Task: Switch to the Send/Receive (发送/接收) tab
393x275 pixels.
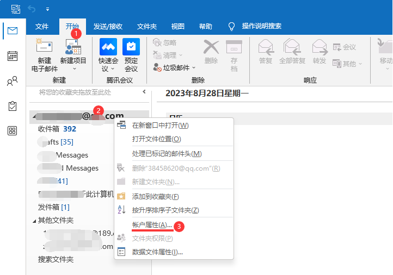Action: tap(108, 26)
